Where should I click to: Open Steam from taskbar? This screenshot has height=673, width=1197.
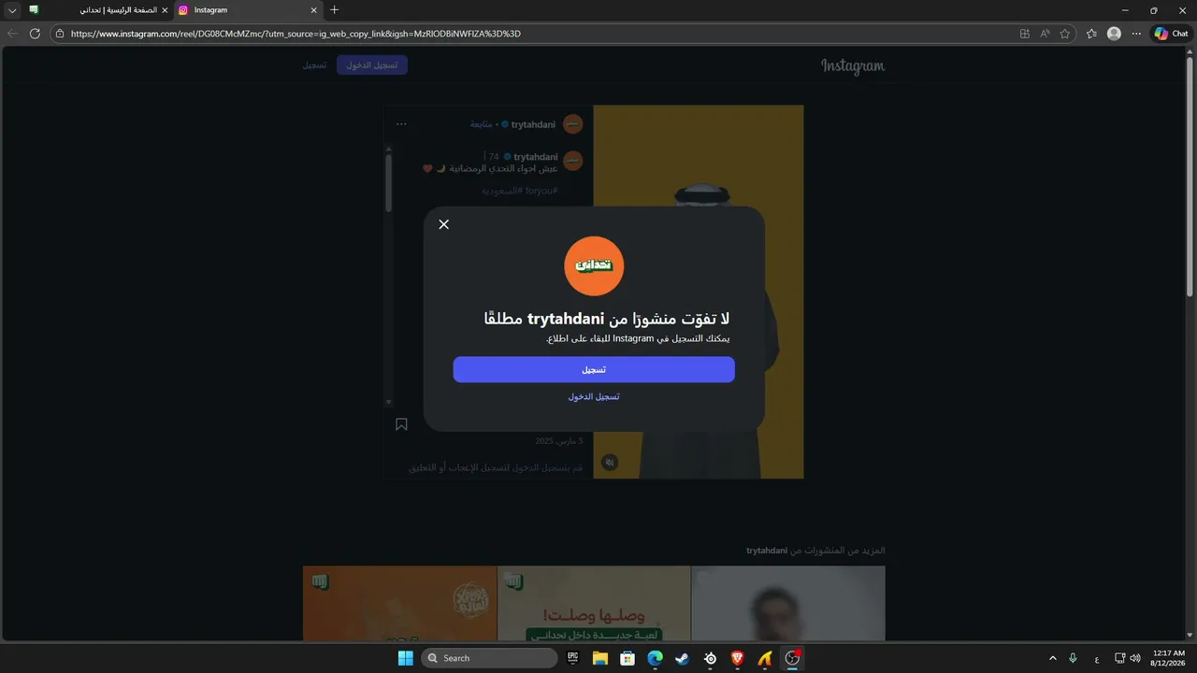pyautogui.click(x=683, y=658)
